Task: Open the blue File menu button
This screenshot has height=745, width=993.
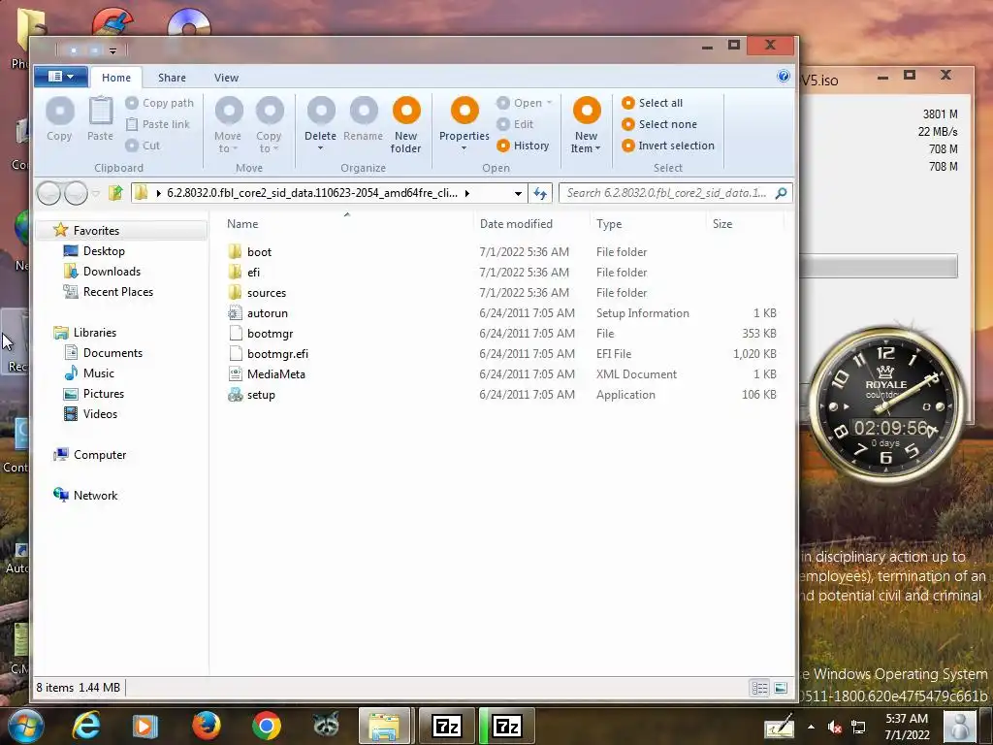Action: pos(61,77)
